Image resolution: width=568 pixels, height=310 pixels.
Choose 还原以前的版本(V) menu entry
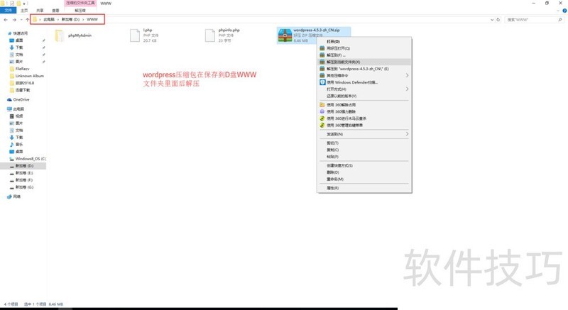coord(364,96)
